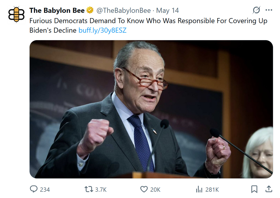Screen dimensions: 280x198
Task: Click The Babylon Bee display name
Action: pyautogui.click(x=57, y=11)
